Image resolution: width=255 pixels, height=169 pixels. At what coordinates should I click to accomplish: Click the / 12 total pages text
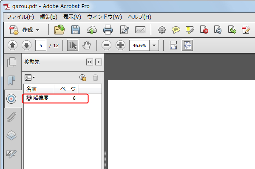[x=54, y=45]
